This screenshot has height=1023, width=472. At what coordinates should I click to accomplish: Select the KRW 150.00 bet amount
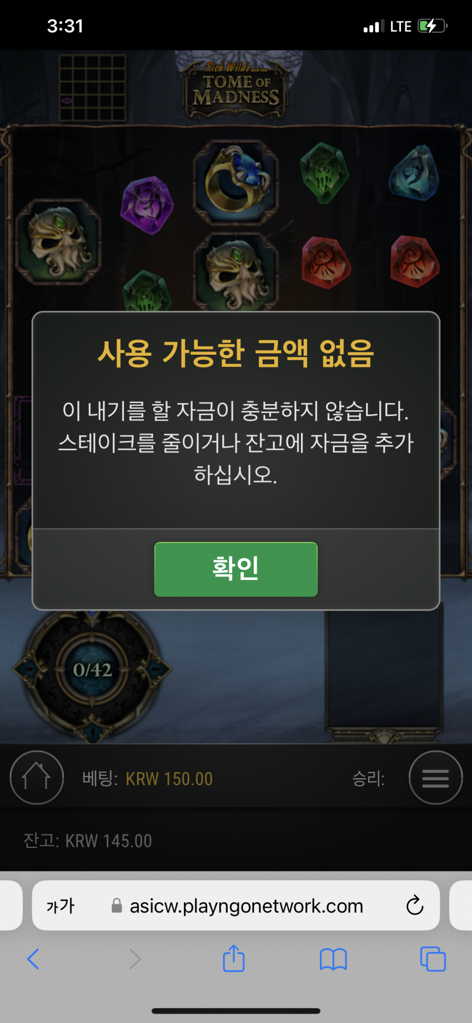click(x=169, y=779)
